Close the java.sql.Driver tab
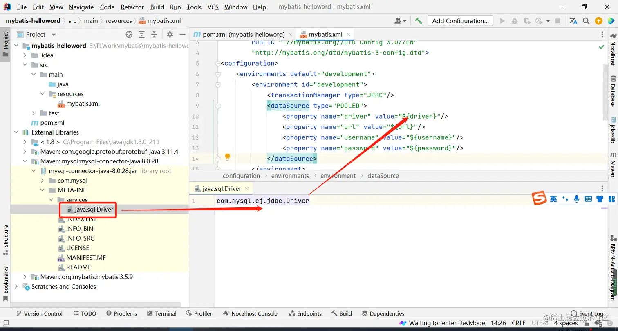The height and width of the screenshot is (331, 618). pos(247,189)
